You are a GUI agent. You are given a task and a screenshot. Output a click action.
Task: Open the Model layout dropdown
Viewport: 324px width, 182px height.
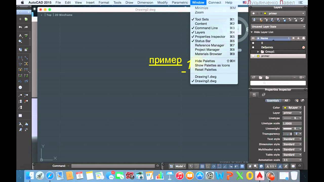point(180,166)
